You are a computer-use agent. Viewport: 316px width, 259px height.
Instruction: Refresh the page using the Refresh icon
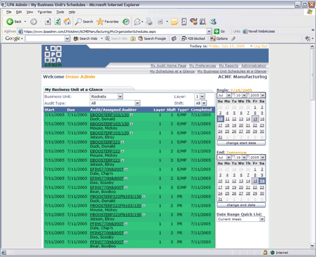pyautogui.click(x=57, y=22)
